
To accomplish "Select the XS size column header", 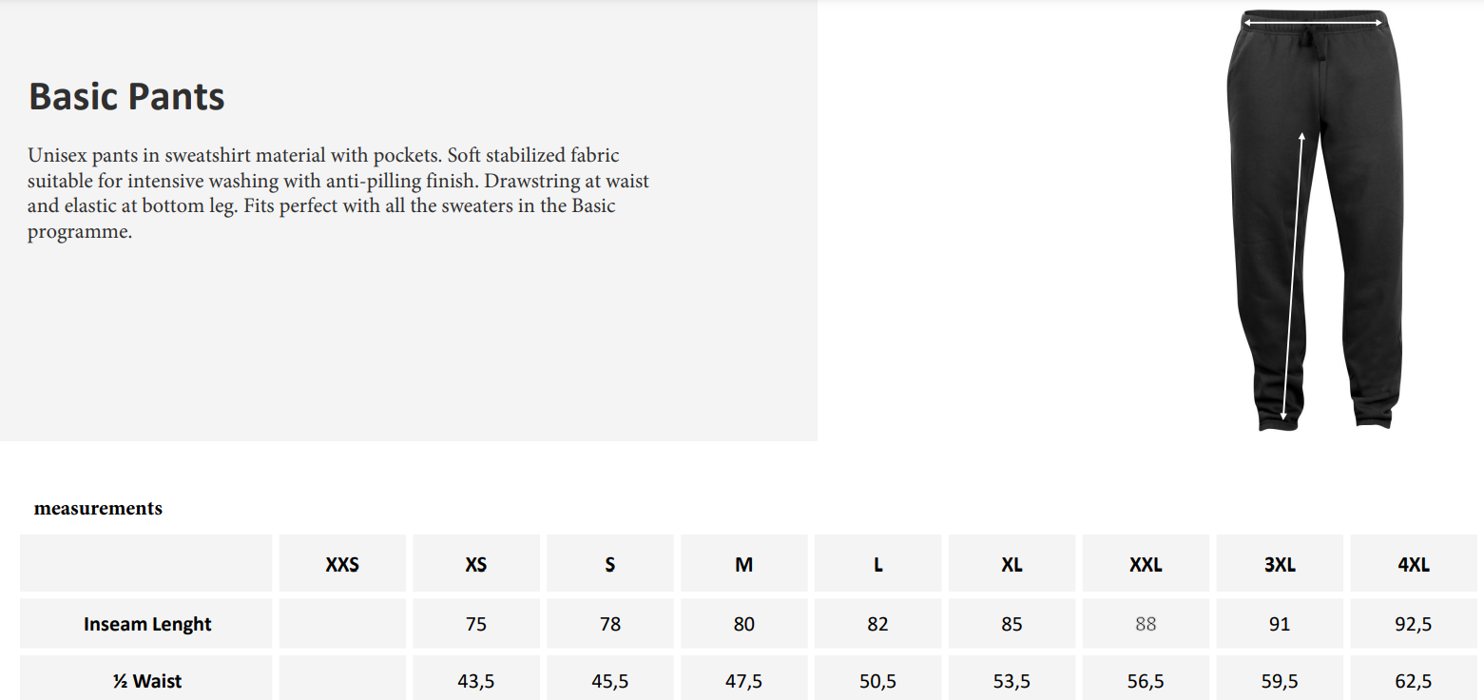I will coord(476,564).
